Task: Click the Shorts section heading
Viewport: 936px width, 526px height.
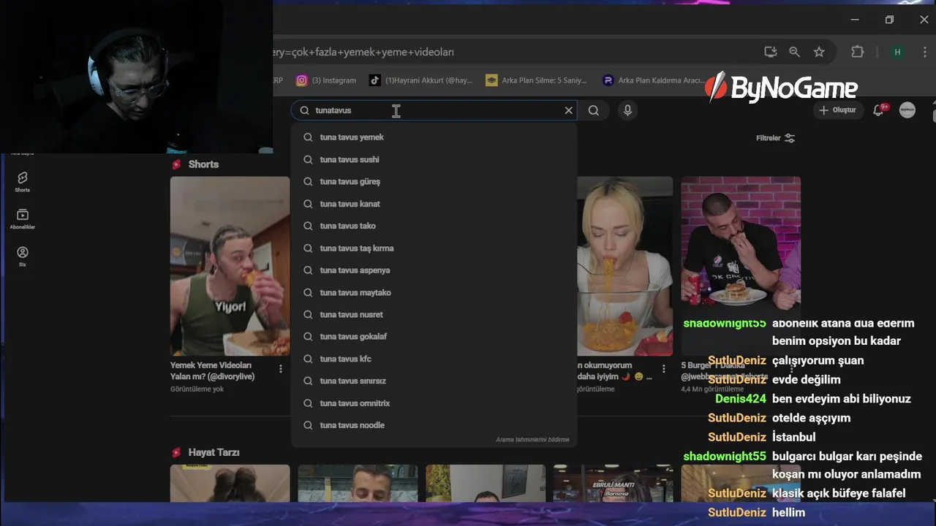Action: tap(203, 164)
